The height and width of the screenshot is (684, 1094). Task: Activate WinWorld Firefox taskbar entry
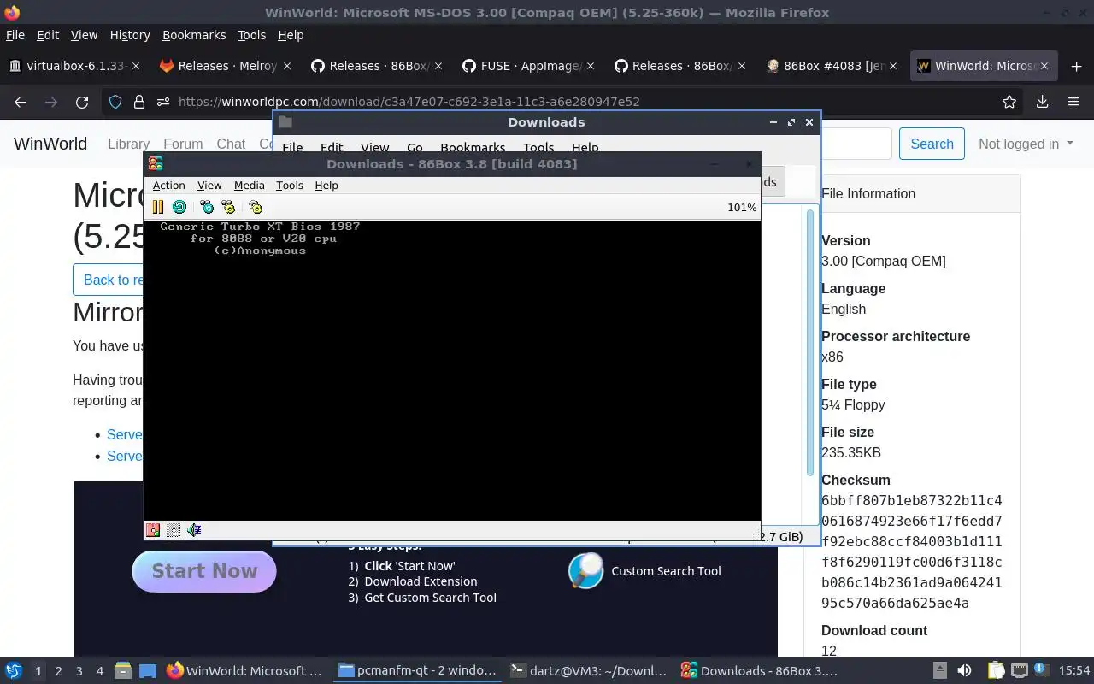[244, 671]
